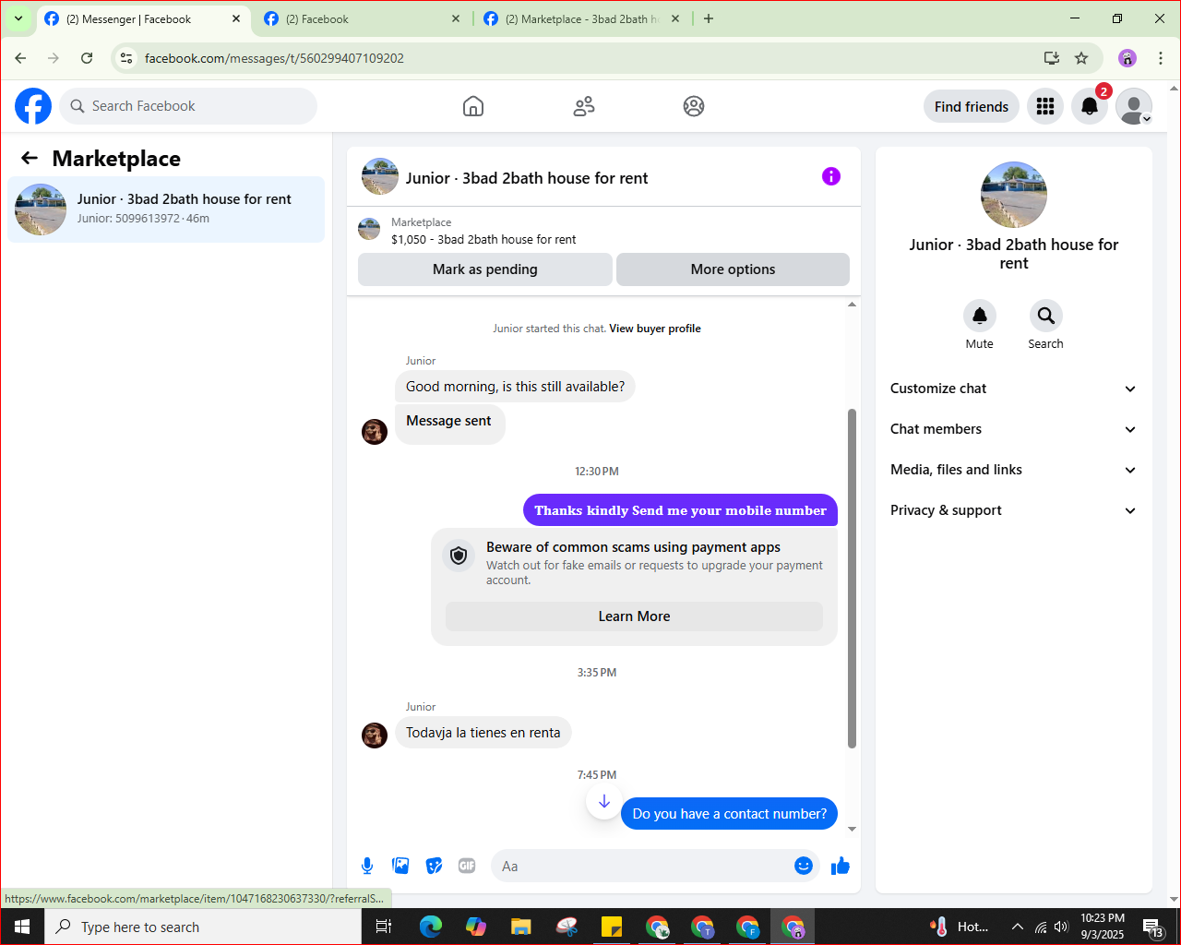Switch to the Marketplace 3bad 2bath tab
Screen dimensions: 1181x945
[x=582, y=19]
